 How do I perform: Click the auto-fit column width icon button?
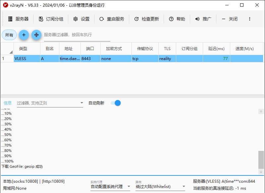[x=36, y=35]
